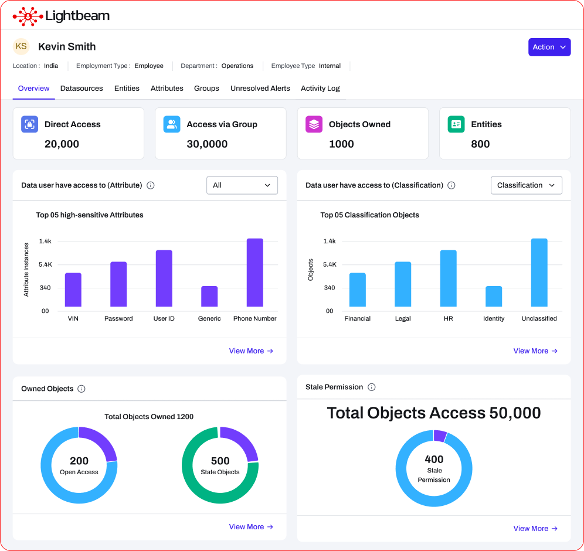Click the Access via Group icon
Image resolution: width=584 pixels, height=551 pixels.
tap(172, 124)
